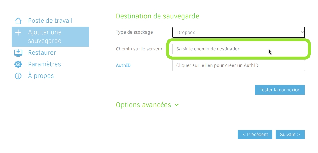318x153 pixels.
Task: Open the À propos menu label
Action: [x=41, y=76]
